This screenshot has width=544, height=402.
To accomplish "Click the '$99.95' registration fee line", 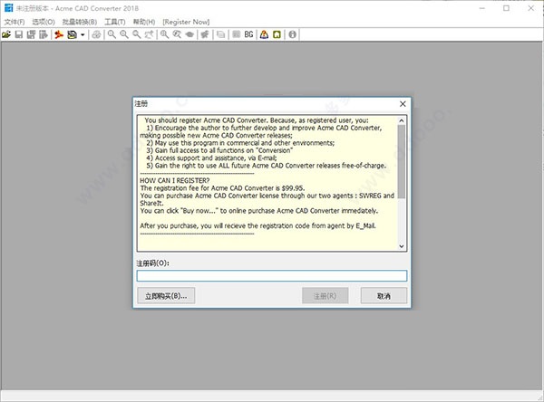I will tap(222, 188).
